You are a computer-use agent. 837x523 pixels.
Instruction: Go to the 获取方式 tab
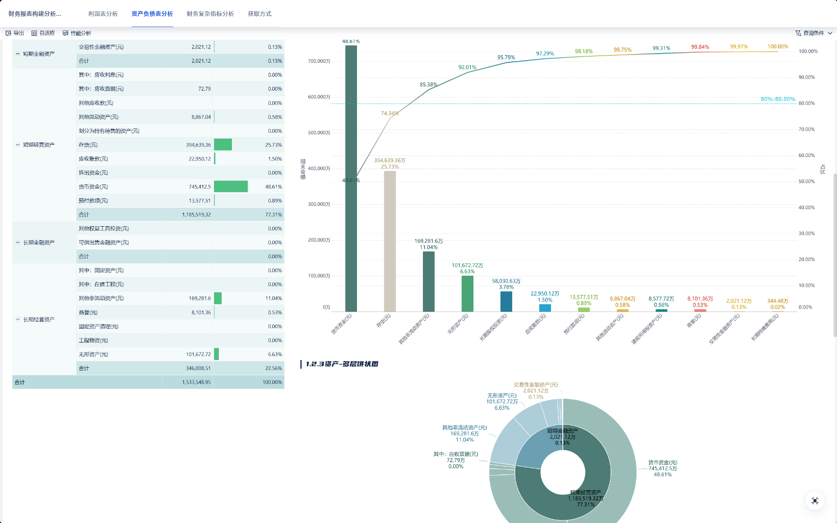(x=259, y=14)
